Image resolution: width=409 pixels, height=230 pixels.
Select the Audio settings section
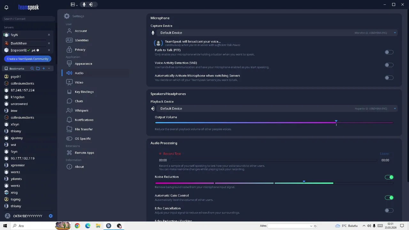(95, 73)
